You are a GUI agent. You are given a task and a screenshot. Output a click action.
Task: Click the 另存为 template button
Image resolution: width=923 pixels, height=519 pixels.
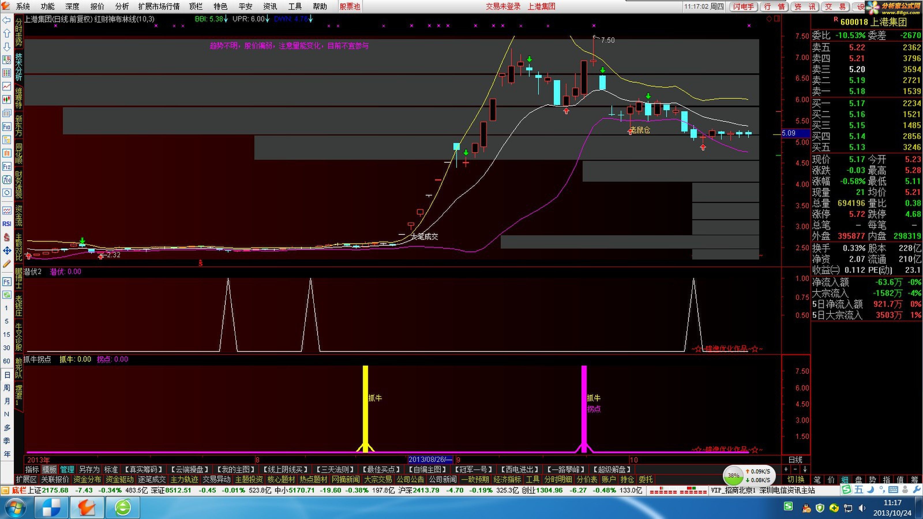click(89, 469)
